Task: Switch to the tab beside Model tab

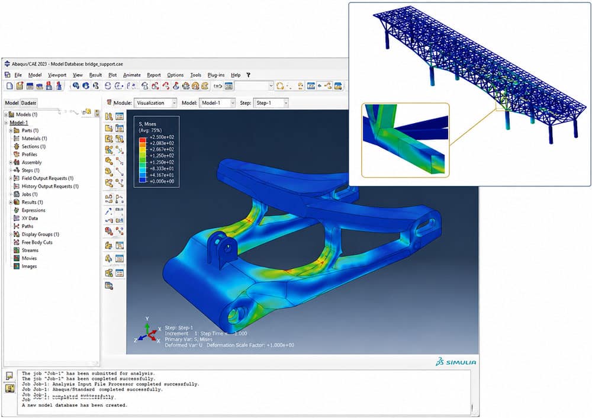Action: pyautogui.click(x=28, y=102)
